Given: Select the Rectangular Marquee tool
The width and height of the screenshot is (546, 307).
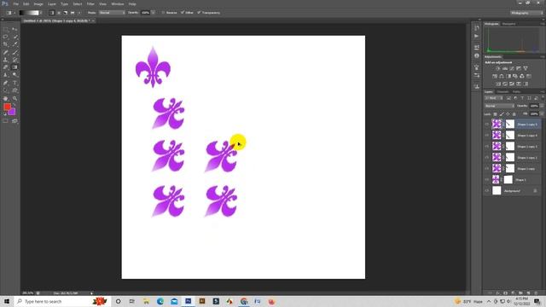Looking at the screenshot, I should pos(6,30).
